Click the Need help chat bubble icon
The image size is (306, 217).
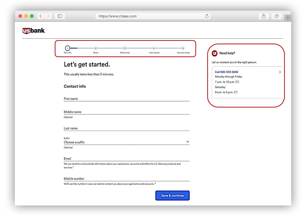(x=215, y=53)
